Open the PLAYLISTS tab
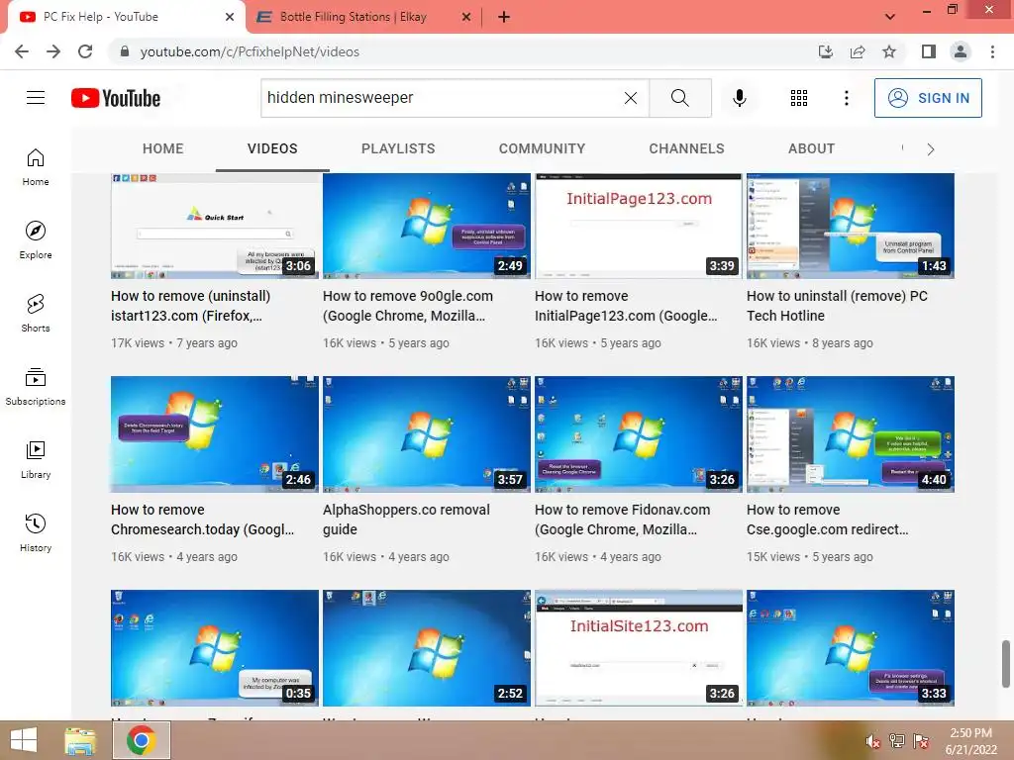 pos(398,148)
